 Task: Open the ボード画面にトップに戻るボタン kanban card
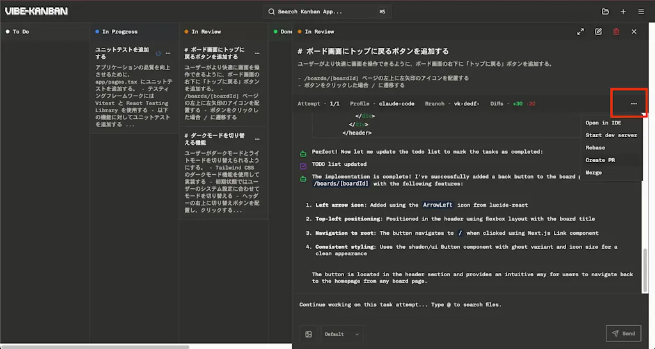[x=223, y=84]
